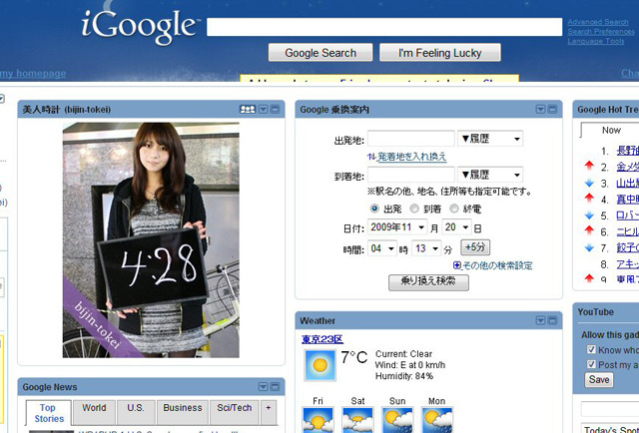Click Save in the YouTube gadget
Viewport: 639px width, 433px height.
(599, 380)
